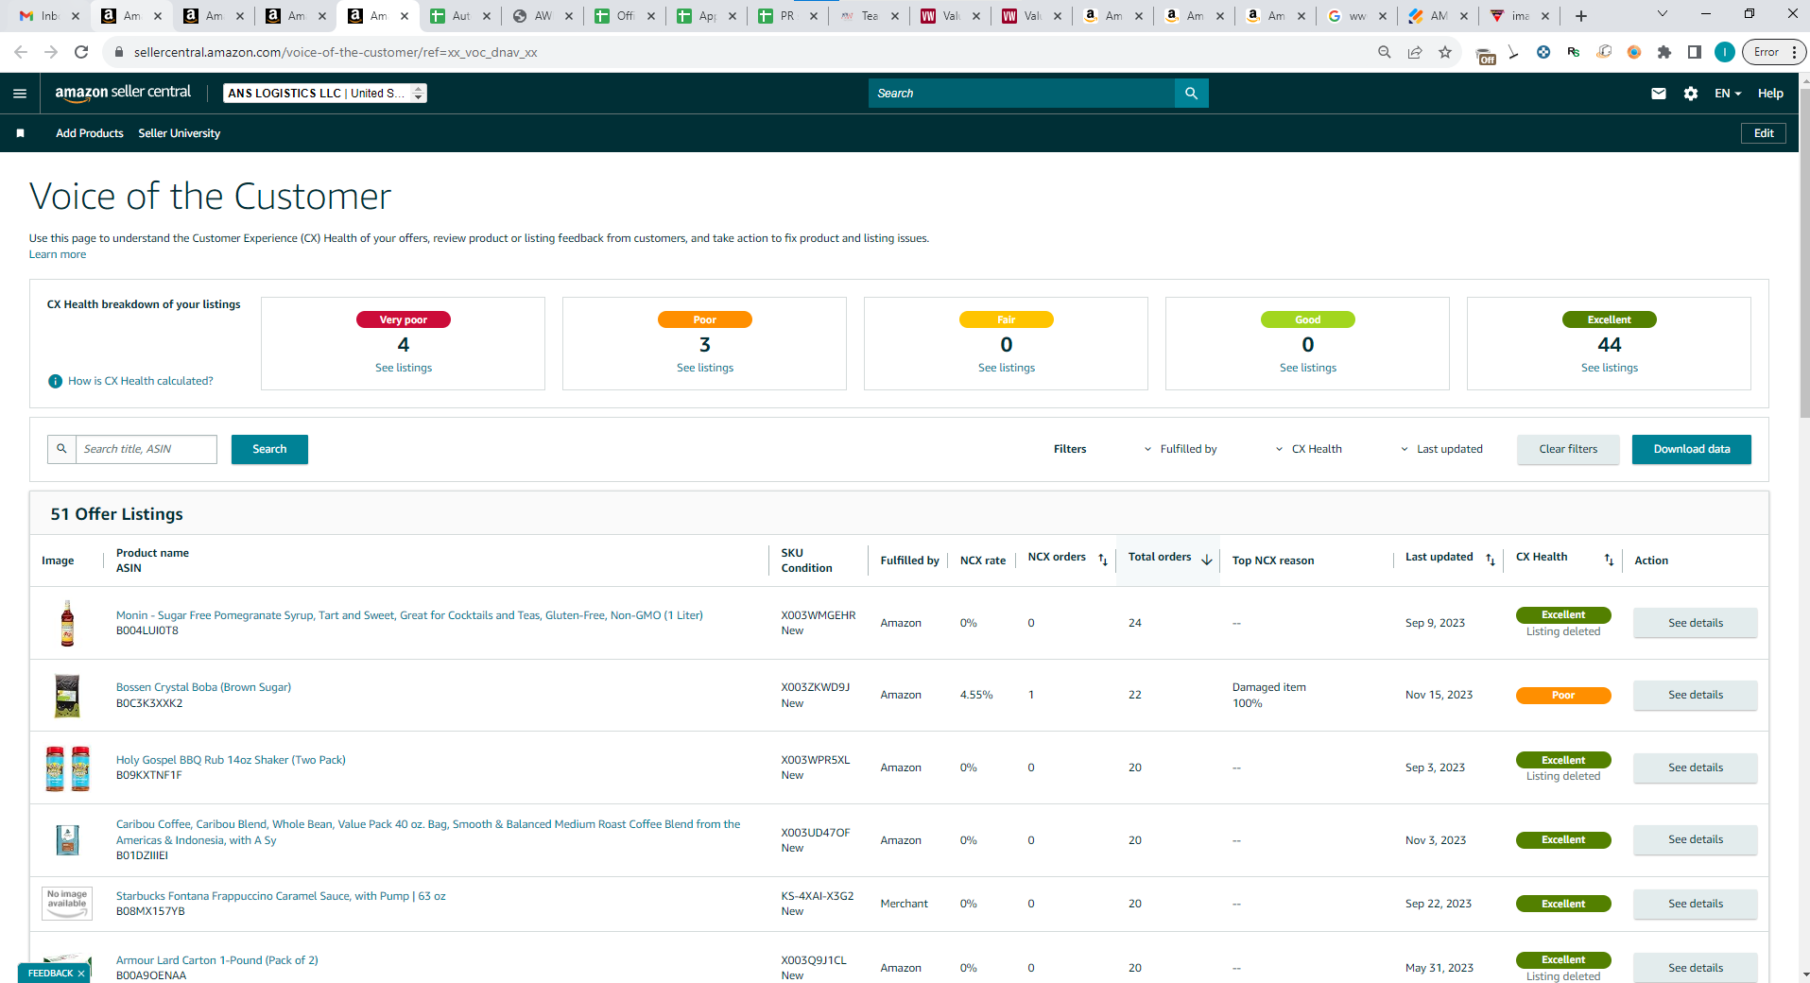Click the Edit button in the nav bar

tap(1764, 133)
